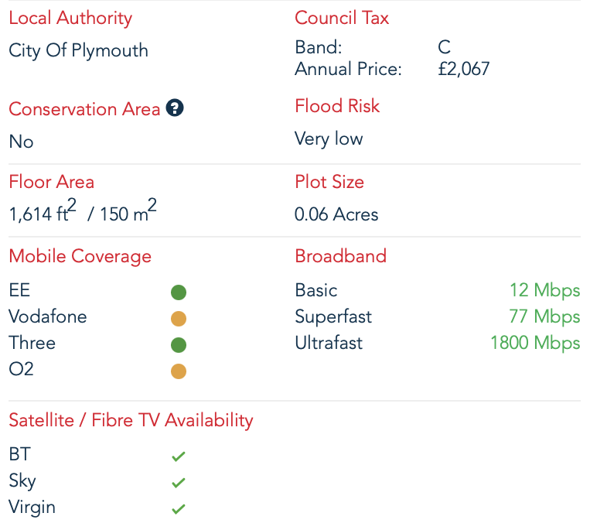Click the 0.06 Acres plot size value

click(336, 214)
